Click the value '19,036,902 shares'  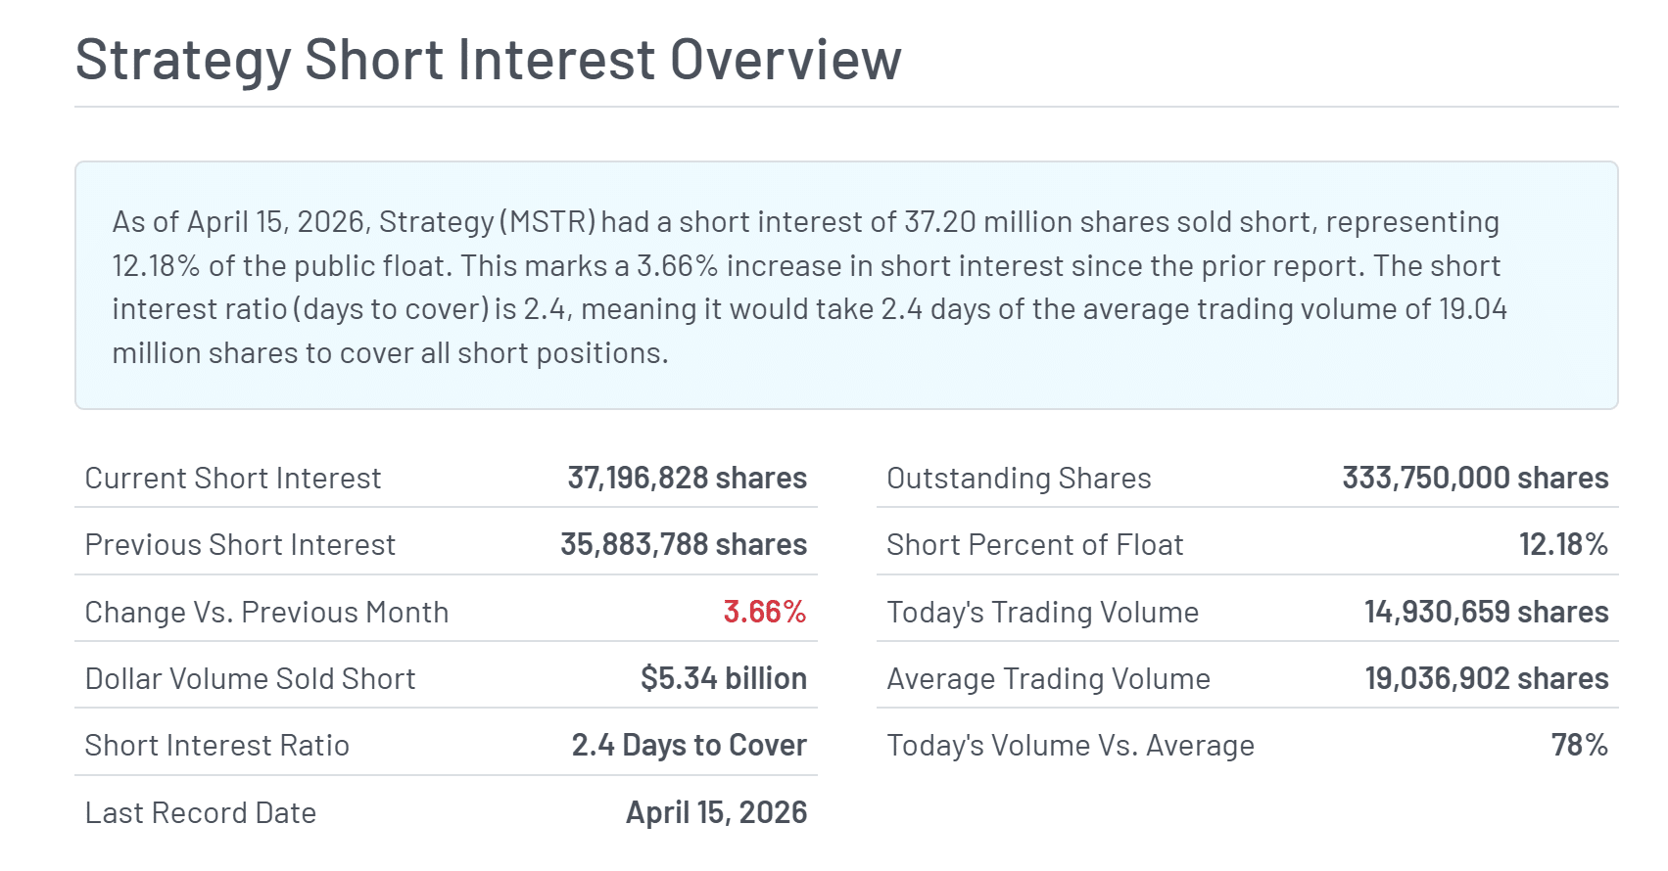tap(1487, 678)
